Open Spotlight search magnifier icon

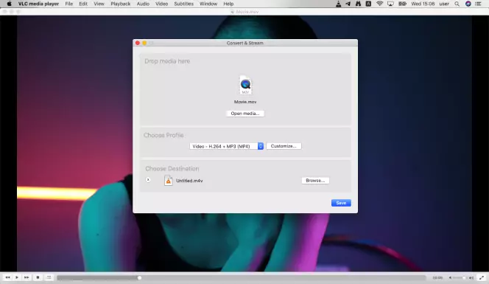(457, 4)
